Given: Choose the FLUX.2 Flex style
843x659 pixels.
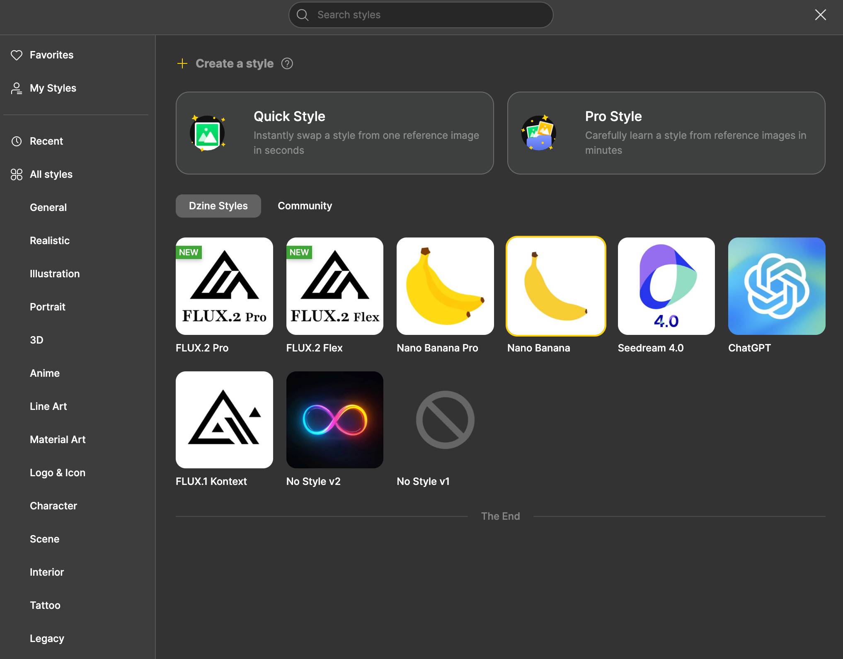Looking at the screenshot, I should point(334,286).
